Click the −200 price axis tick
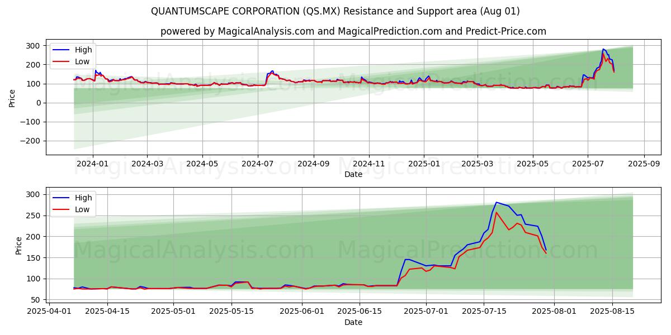 point(31,141)
